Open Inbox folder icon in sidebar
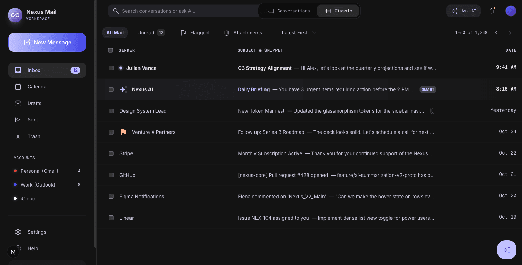Screen dimensions: 522x265 (x=18, y=70)
